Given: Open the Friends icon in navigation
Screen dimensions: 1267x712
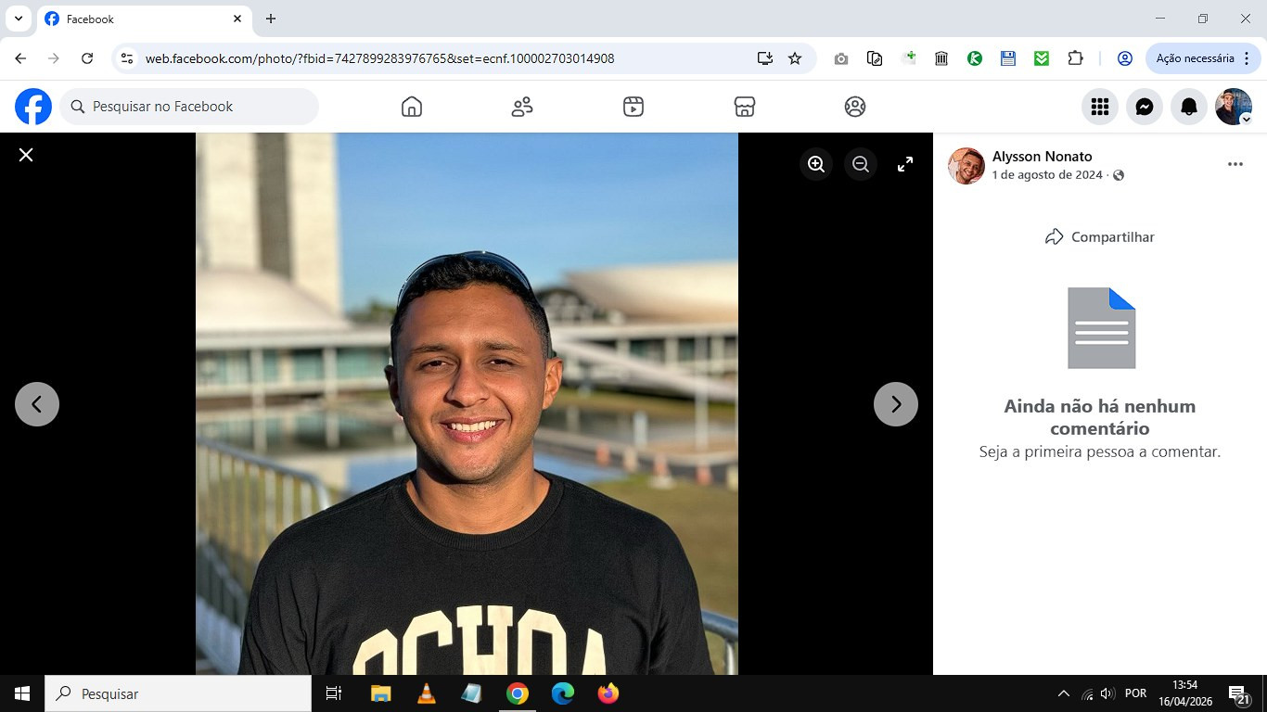Looking at the screenshot, I should [522, 107].
